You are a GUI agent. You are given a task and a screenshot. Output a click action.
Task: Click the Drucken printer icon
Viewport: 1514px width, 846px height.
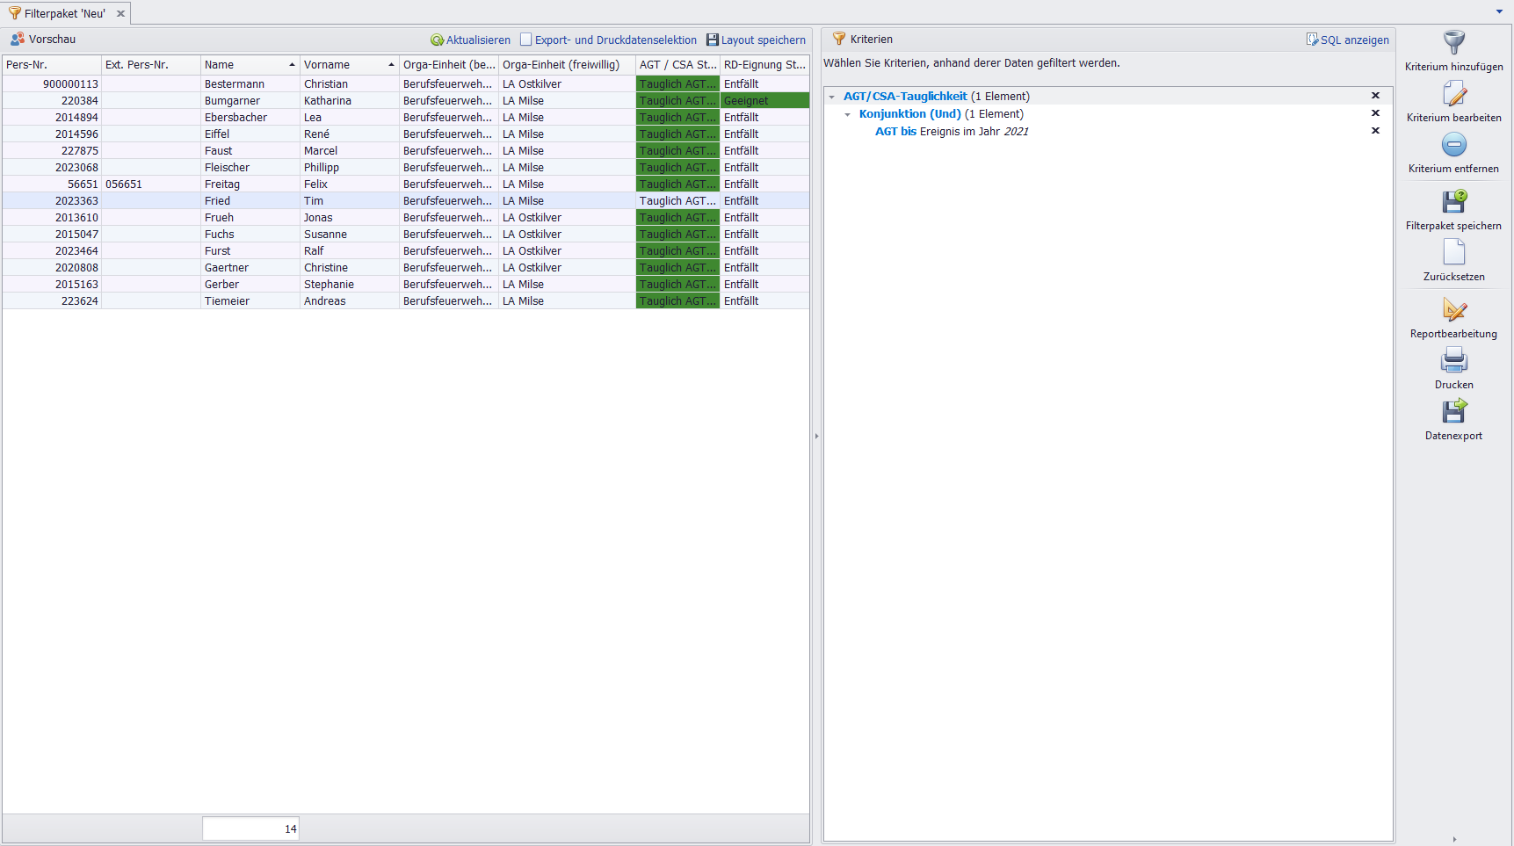coord(1453,361)
